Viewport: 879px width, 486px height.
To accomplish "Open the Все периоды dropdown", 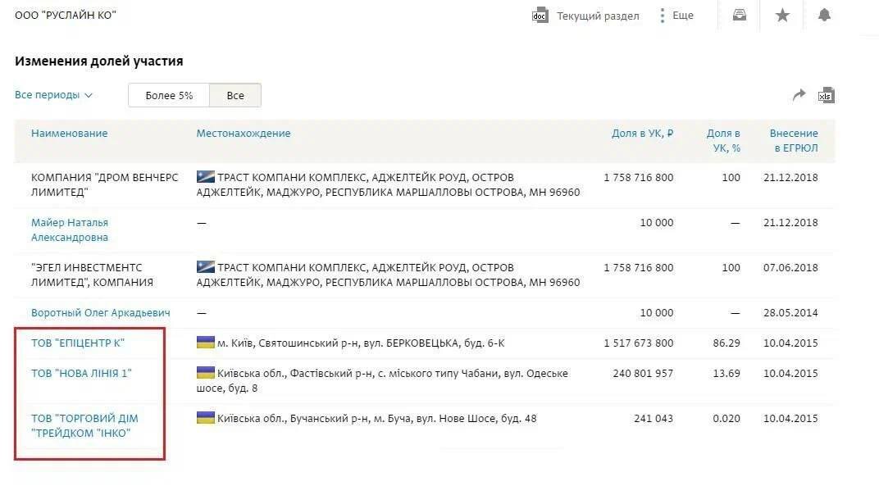I will pyautogui.click(x=53, y=95).
